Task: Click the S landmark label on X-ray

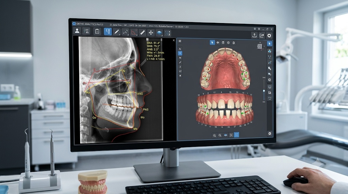Action: click(94, 70)
